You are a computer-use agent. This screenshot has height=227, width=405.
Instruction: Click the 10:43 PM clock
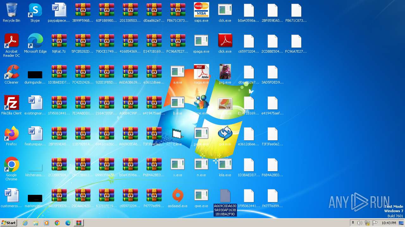[389, 223]
